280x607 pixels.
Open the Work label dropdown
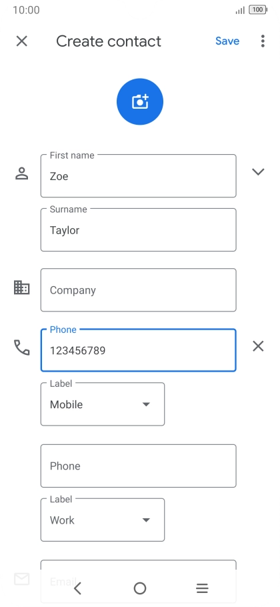click(103, 520)
